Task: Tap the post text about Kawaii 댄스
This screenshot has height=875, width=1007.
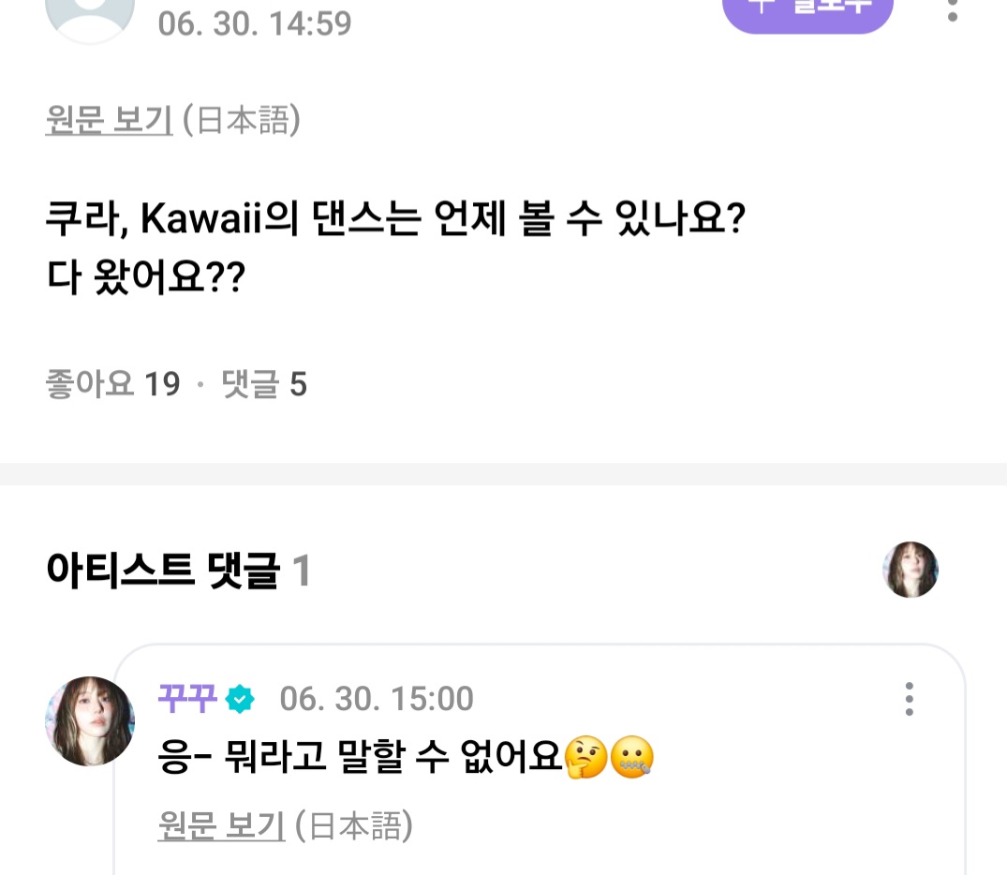Action: 393,220
